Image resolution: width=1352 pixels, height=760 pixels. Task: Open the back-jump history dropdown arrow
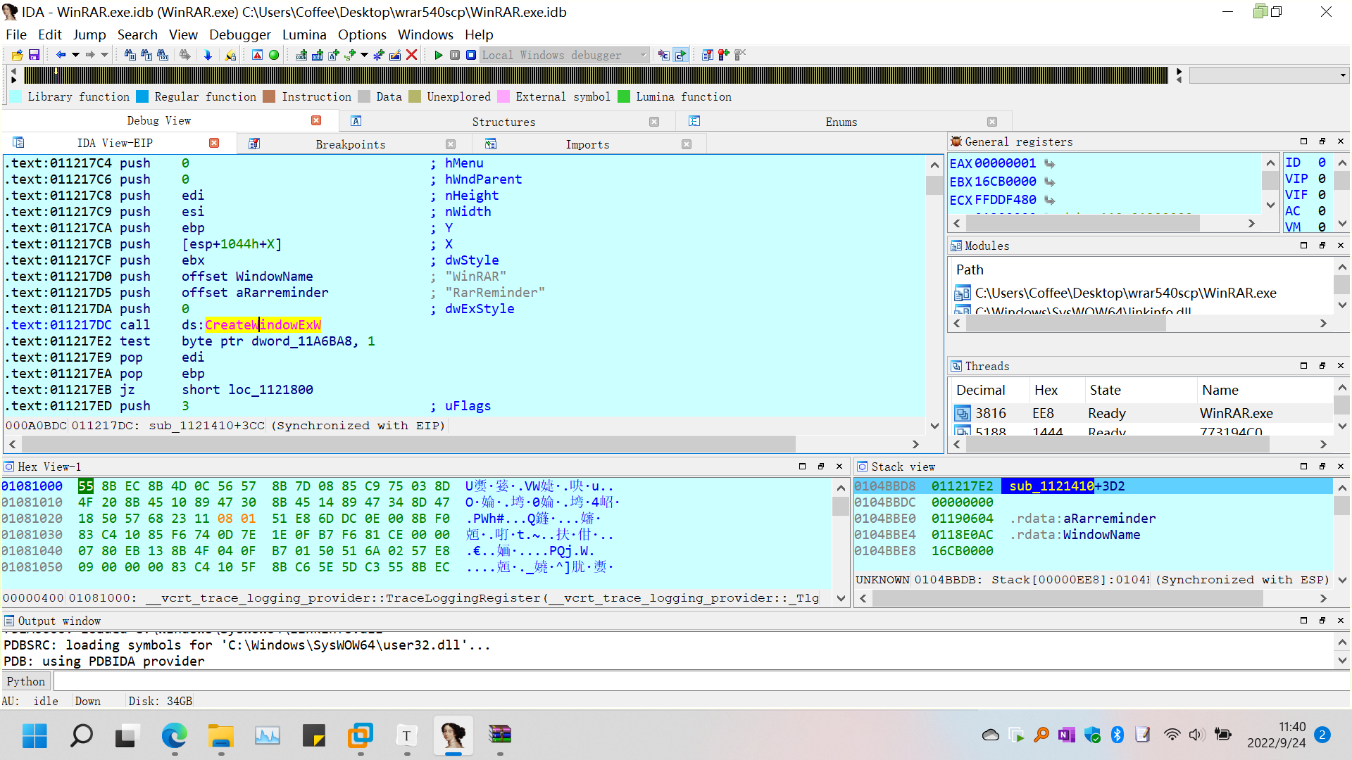tap(75, 55)
